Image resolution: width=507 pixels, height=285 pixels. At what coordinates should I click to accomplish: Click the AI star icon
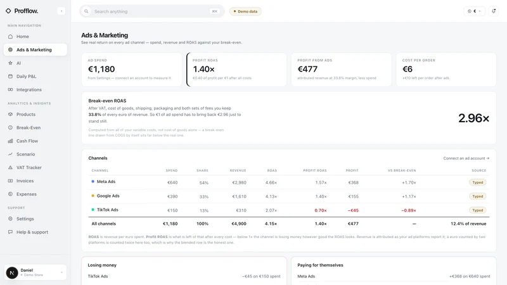click(10, 63)
